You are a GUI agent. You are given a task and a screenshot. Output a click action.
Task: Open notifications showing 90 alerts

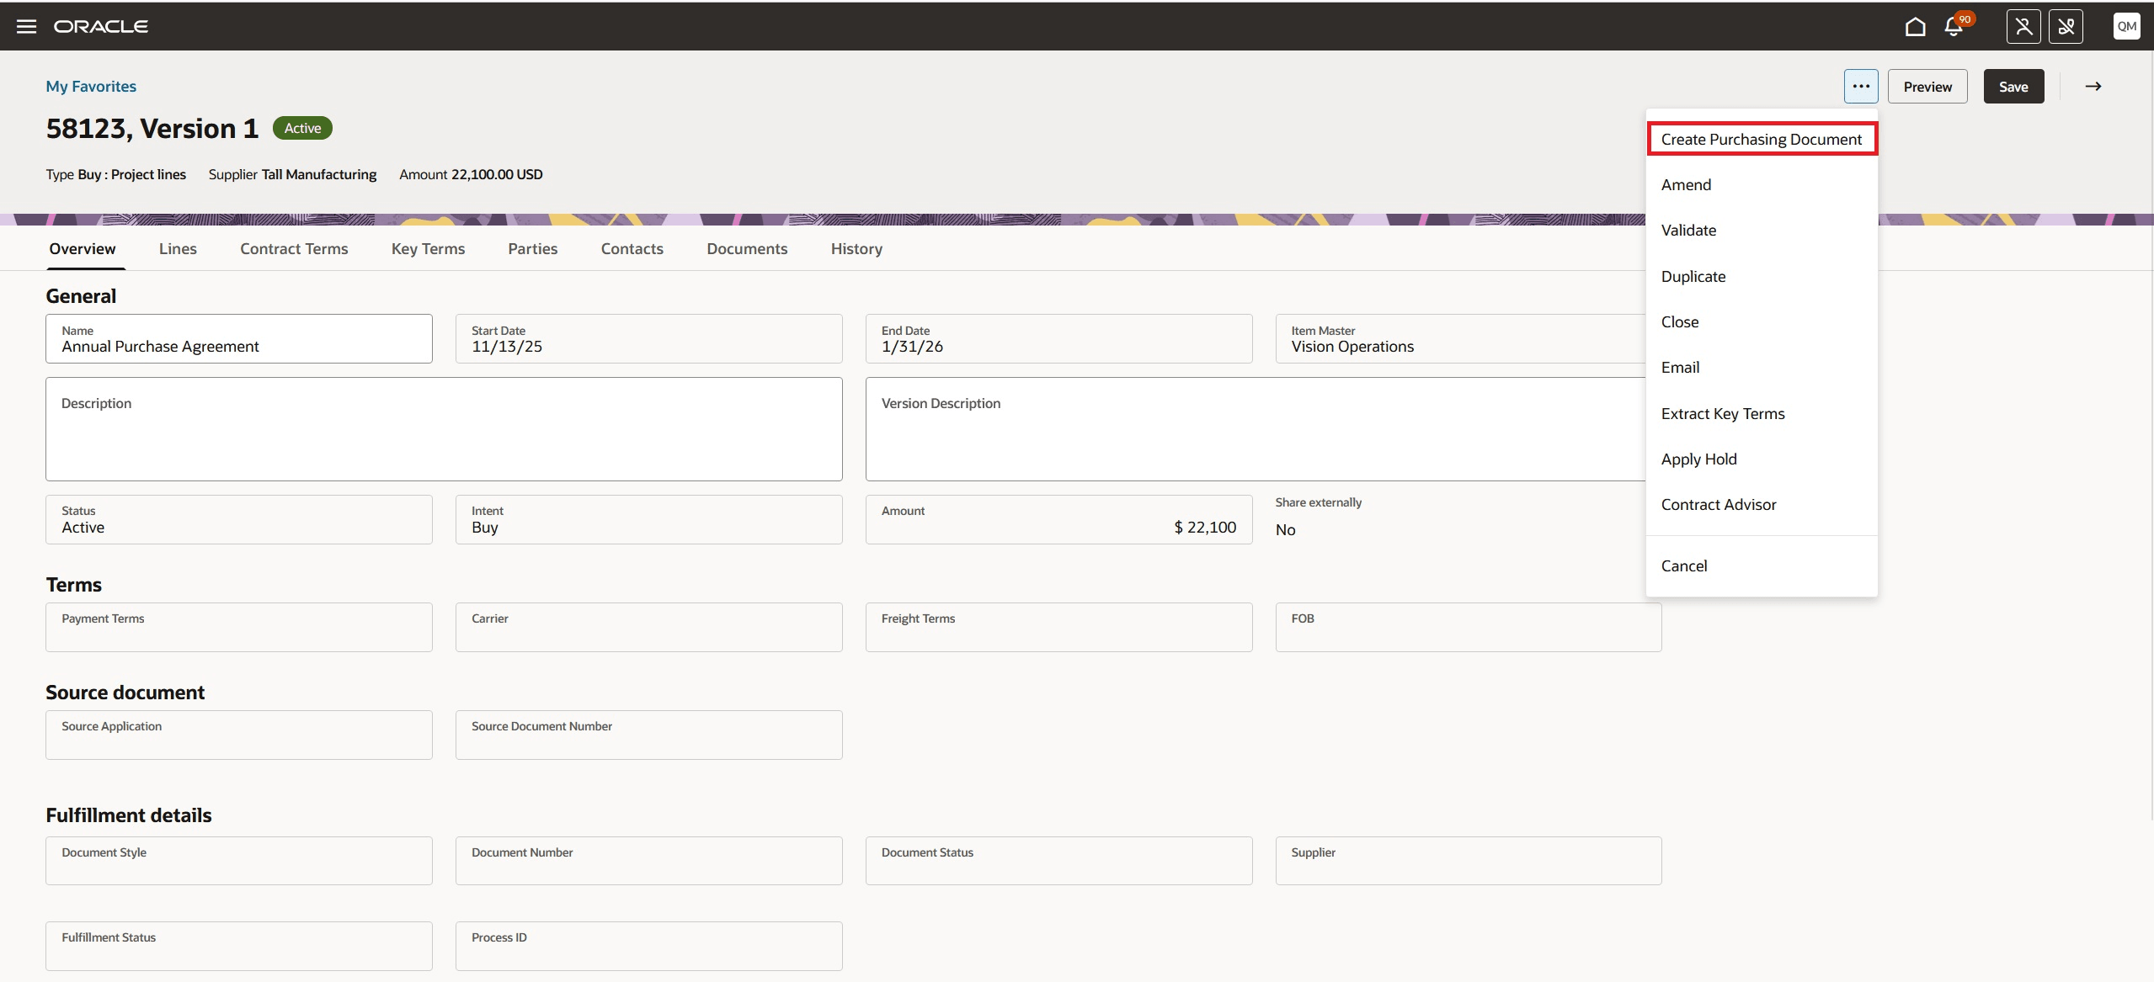tap(1952, 26)
